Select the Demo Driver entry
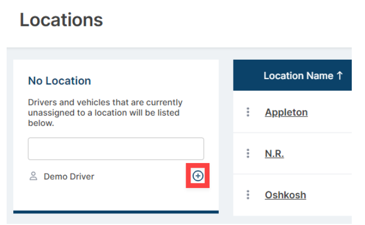Image resolution: width=365 pixels, height=225 pixels. pyautogui.click(x=69, y=176)
